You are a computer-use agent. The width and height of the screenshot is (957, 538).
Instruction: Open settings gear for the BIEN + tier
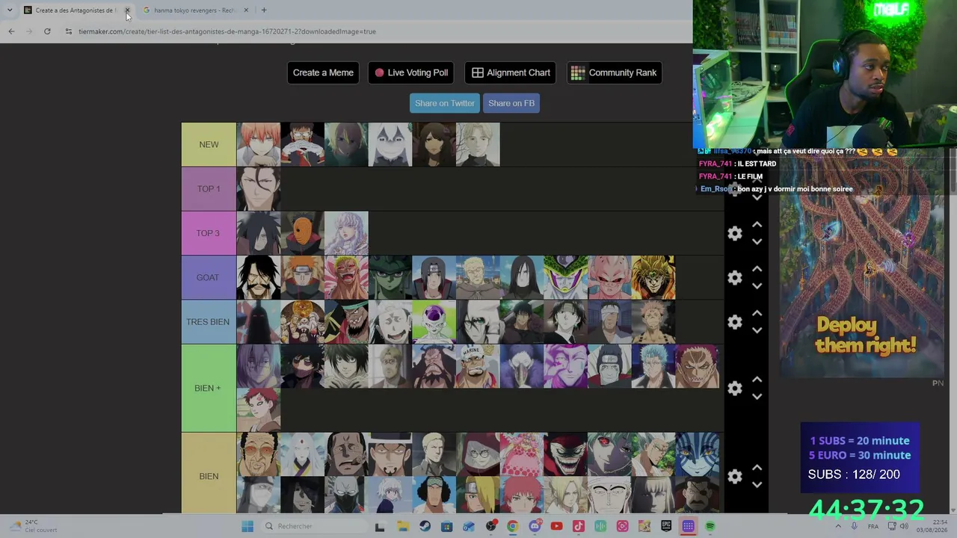coord(735,388)
